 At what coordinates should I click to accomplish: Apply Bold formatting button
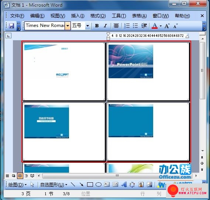click(x=97, y=25)
